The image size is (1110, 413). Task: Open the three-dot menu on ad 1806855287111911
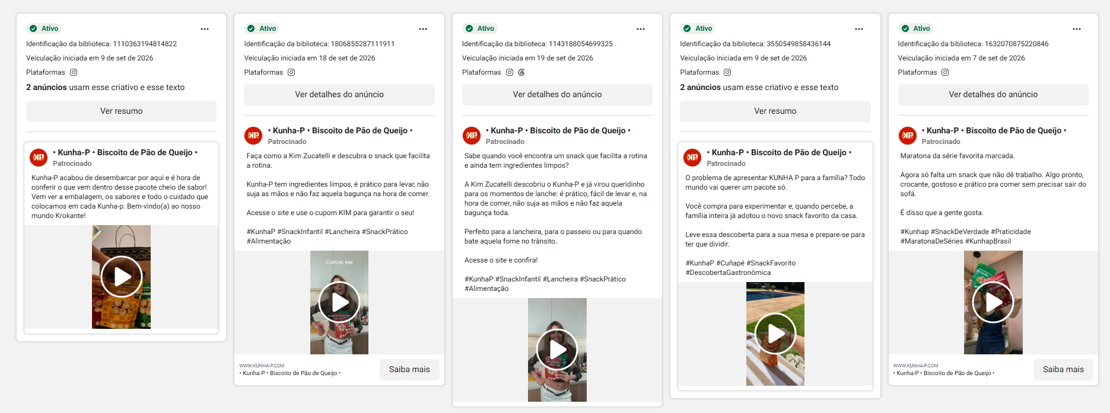[423, 29]
